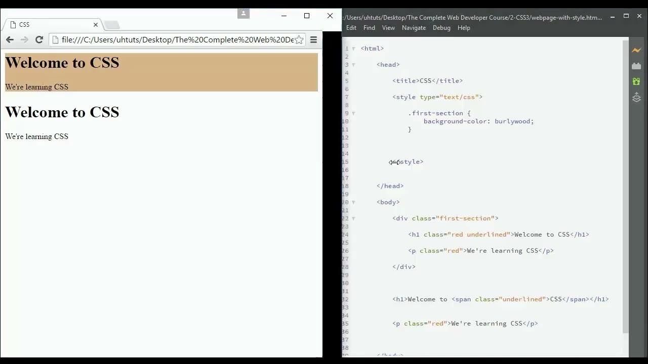This screenshot has width=648, height=364.
Task: Click the title tag line with CSS
Action: [x=427, y=81]
